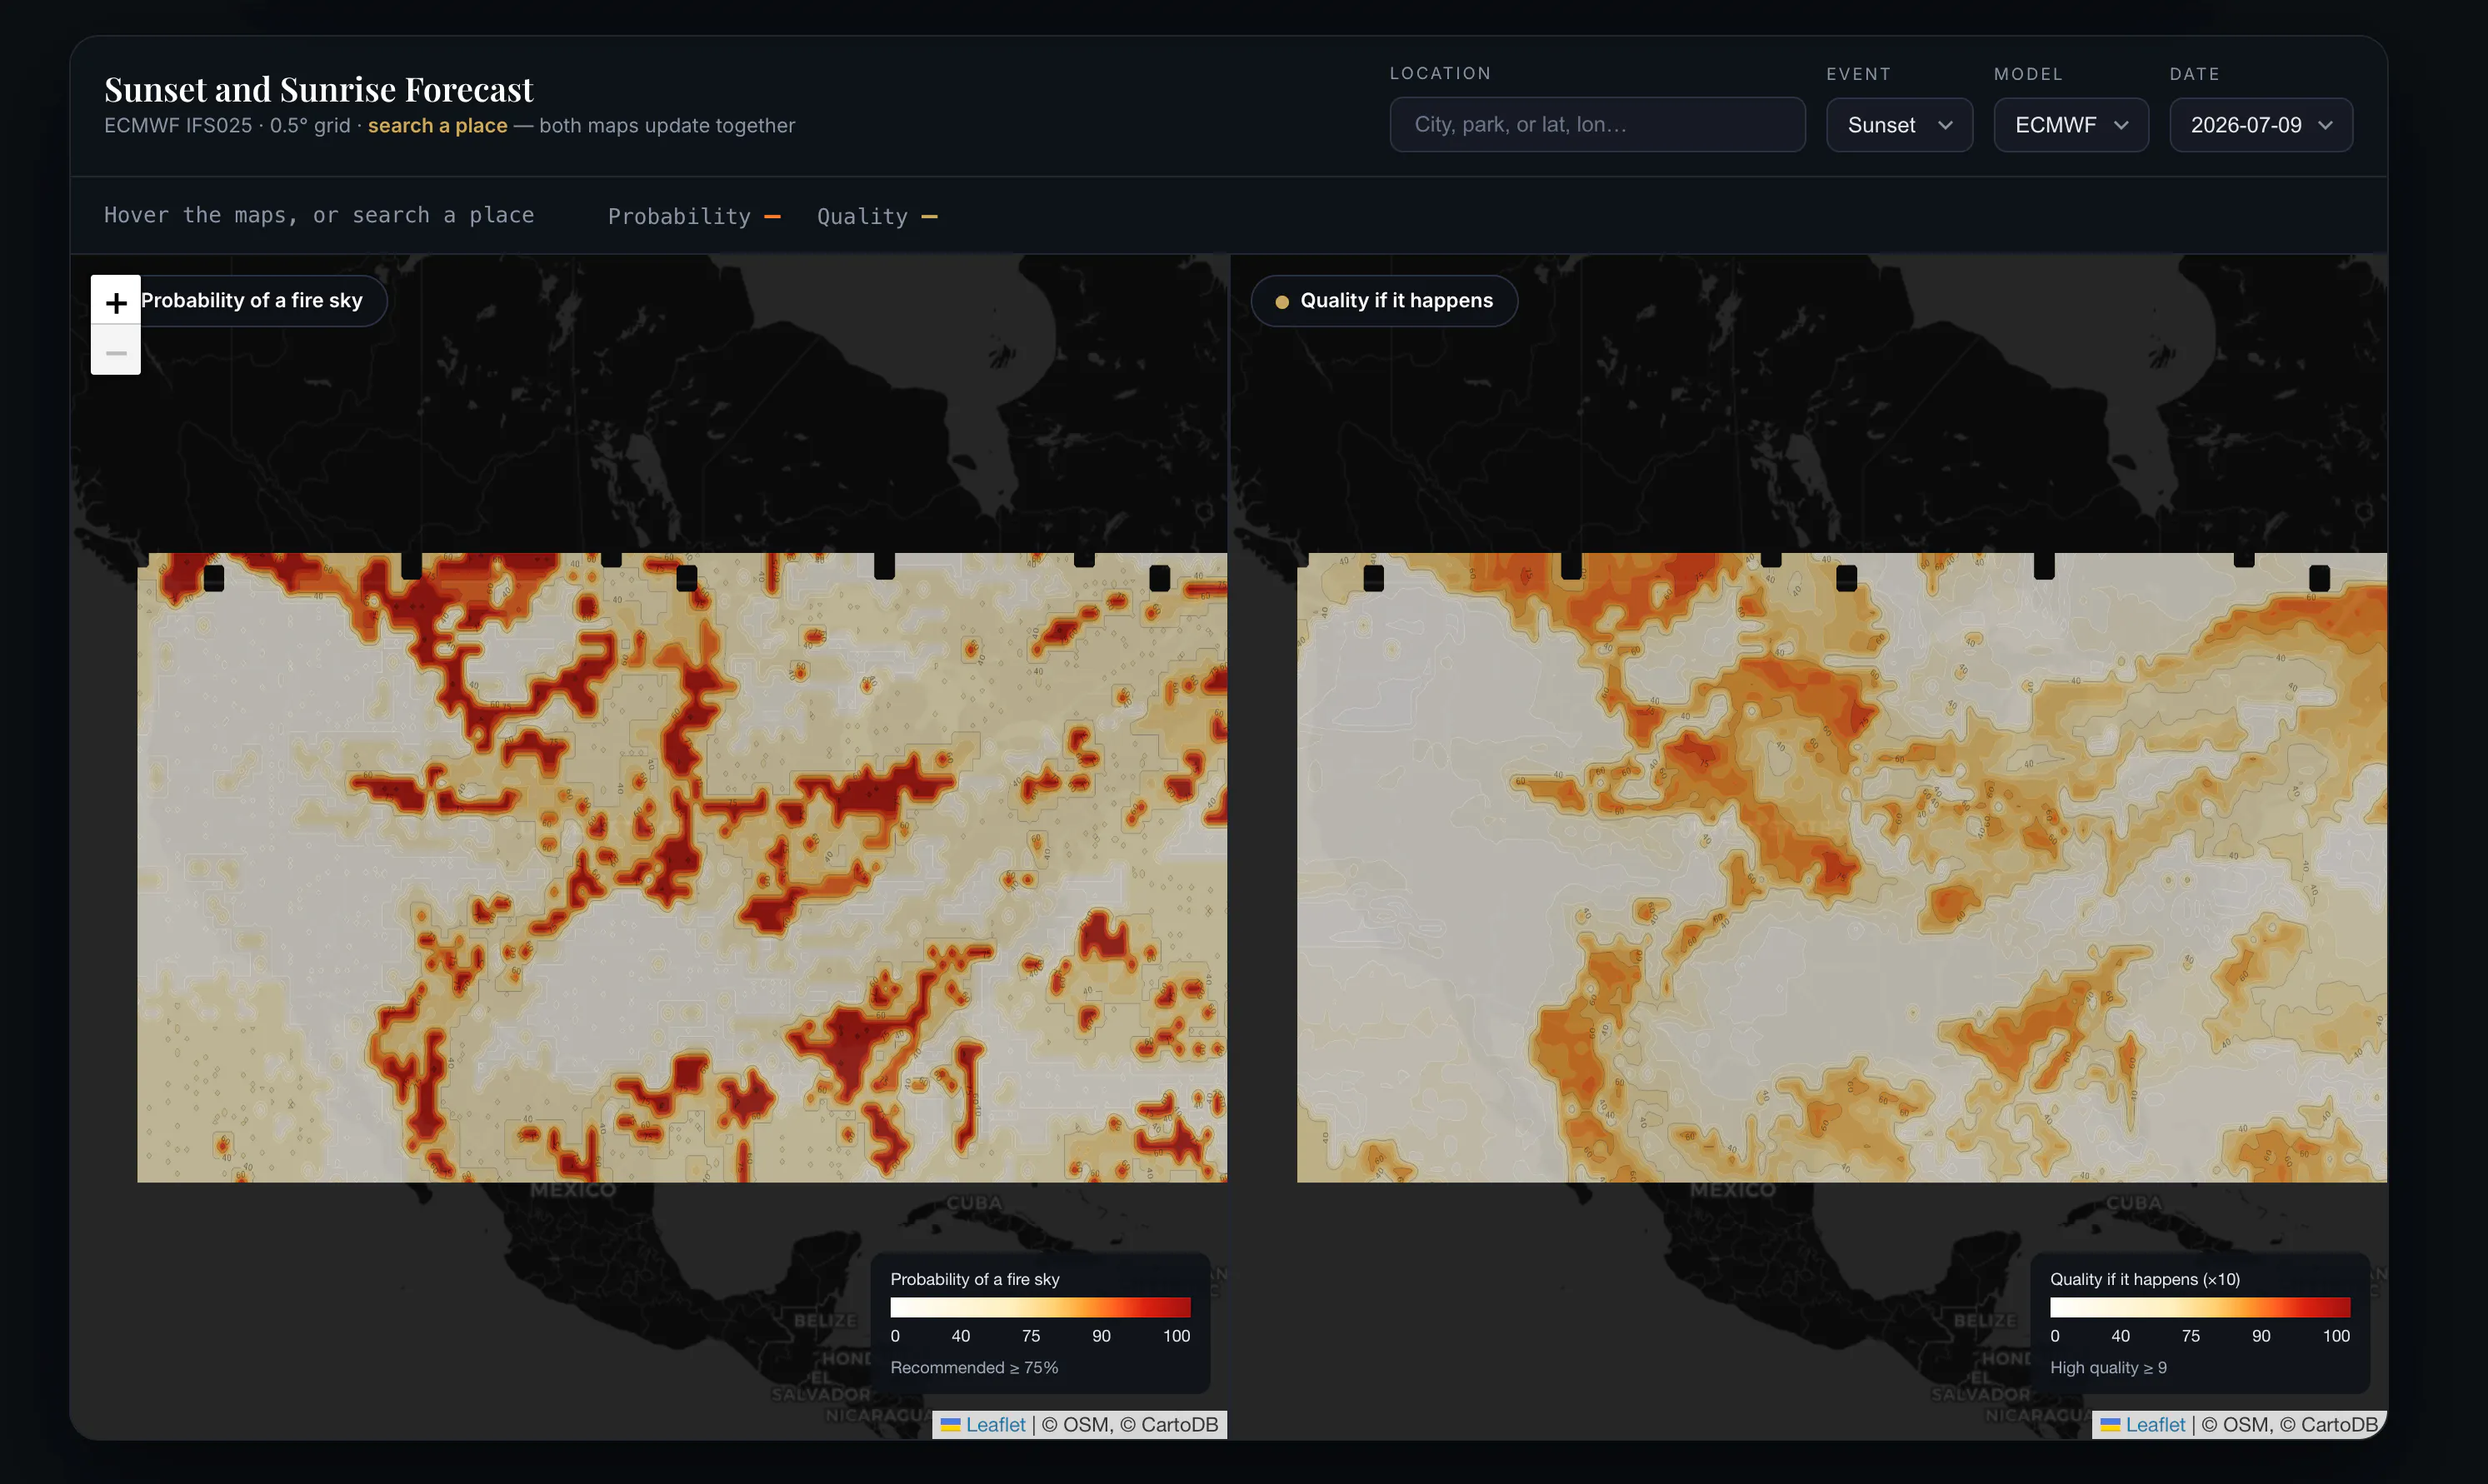Screen dimensions: 2488x1484
Task: Click the 'Probability of a fire sky' map label
Action: [252, 301]
